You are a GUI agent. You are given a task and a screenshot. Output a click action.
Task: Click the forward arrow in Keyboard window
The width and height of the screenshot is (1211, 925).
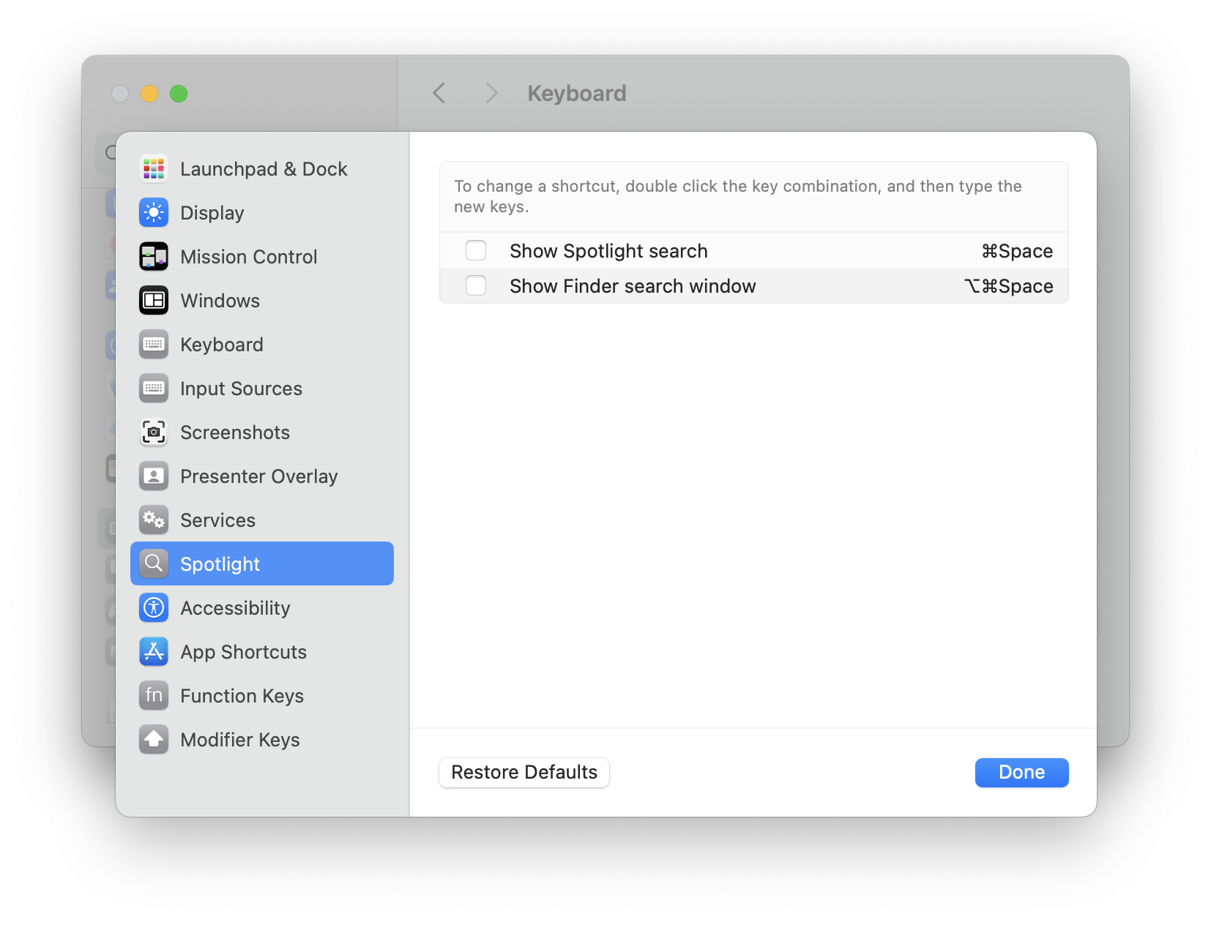click(x=491, y=93)
